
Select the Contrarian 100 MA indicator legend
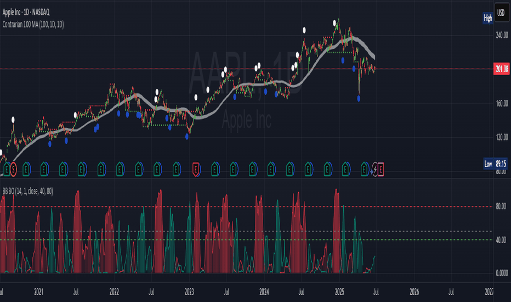(x=33, y=25)
